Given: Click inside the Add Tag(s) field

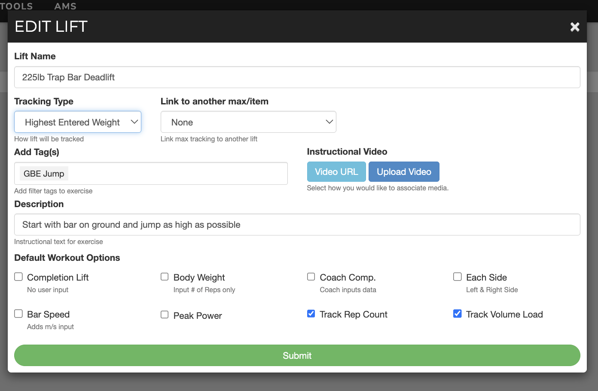Looking at the screenshot, I should tap(176, 174).
